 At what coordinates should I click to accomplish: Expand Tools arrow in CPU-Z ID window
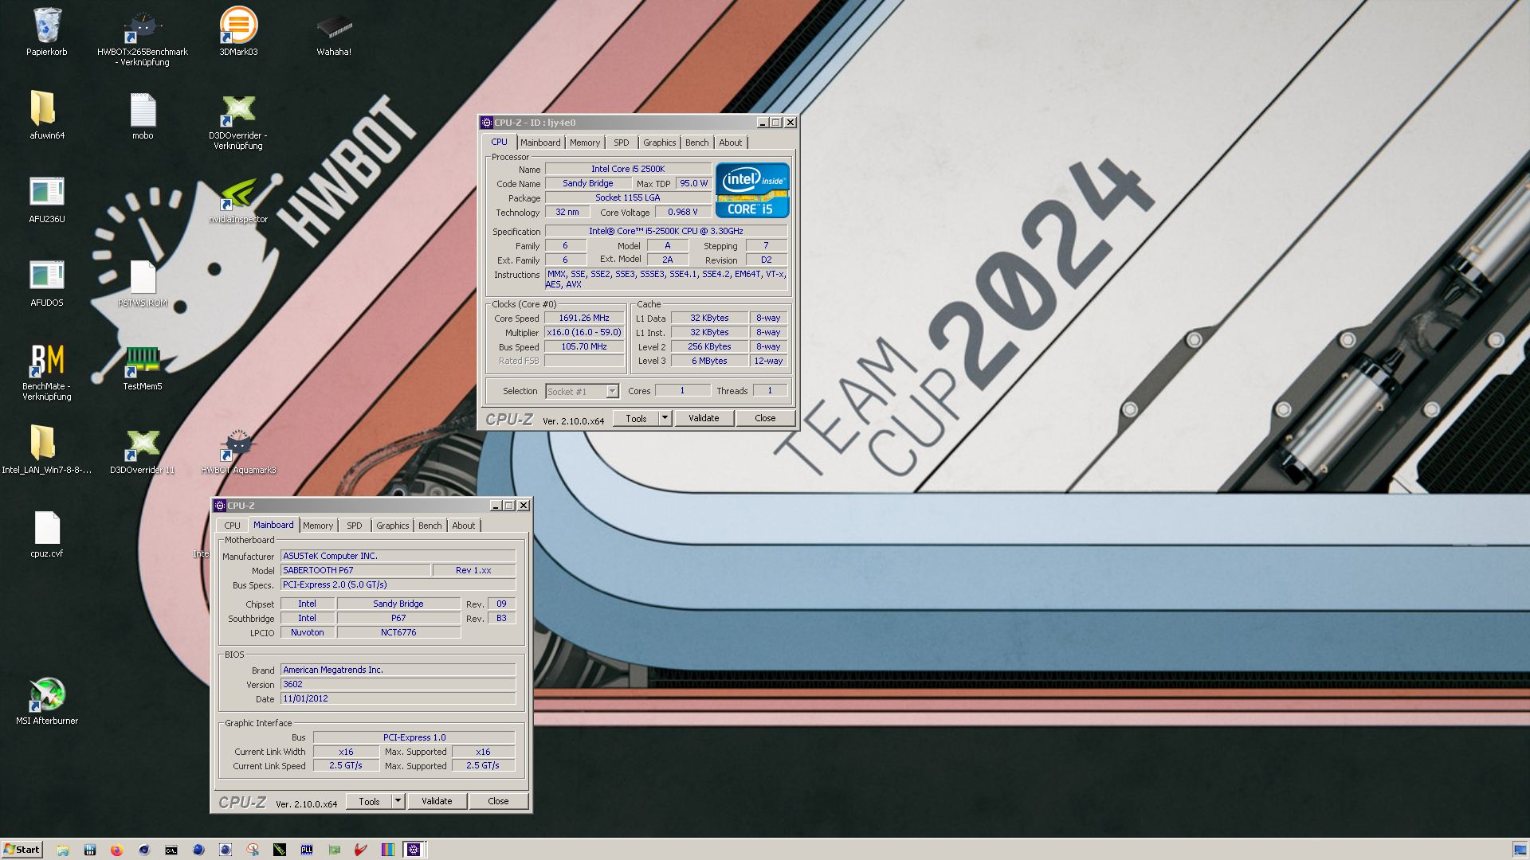coord(665,418)
